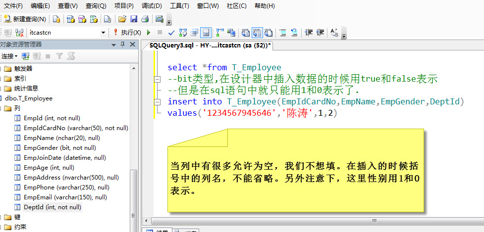Viewport: 484px width, 232px height.
Task: Select the 索引 folder
Action: click(20, 78)
